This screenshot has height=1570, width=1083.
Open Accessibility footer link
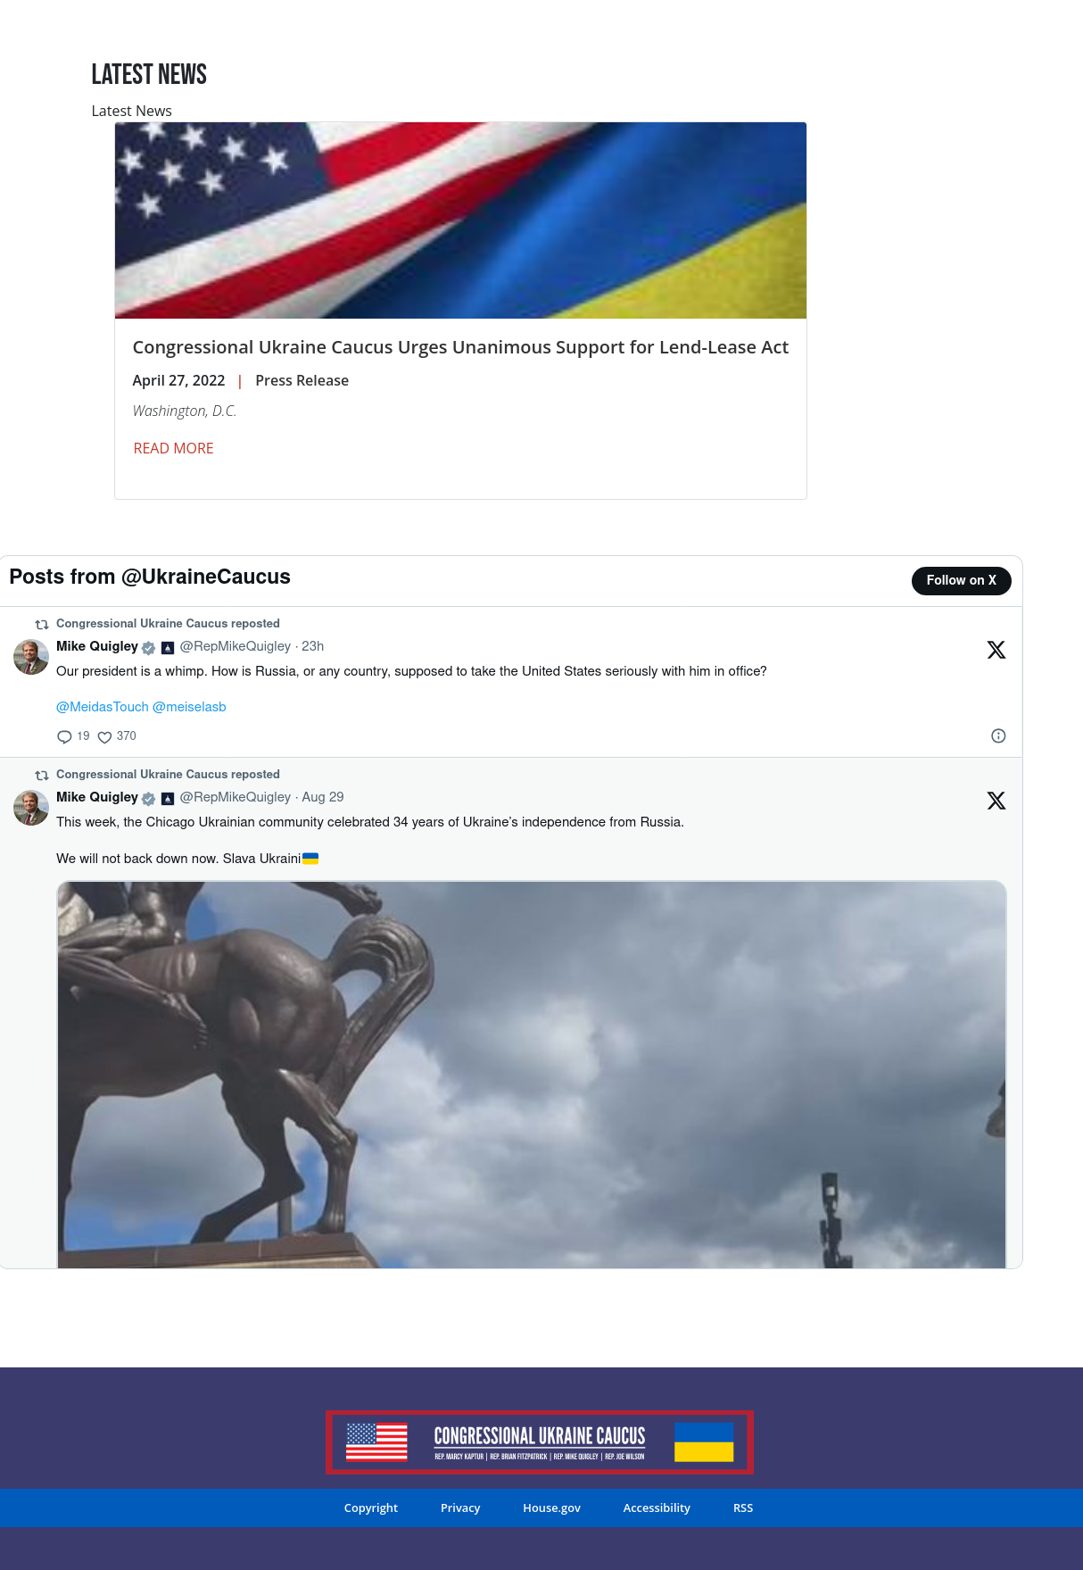657,1508
